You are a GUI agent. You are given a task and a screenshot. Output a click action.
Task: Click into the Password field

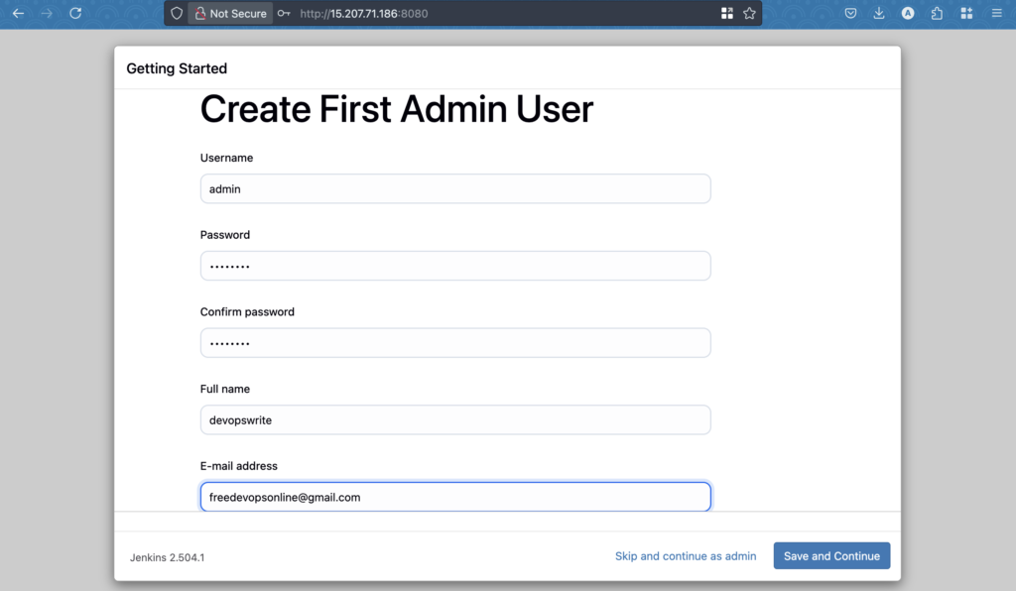coord(455,266)
